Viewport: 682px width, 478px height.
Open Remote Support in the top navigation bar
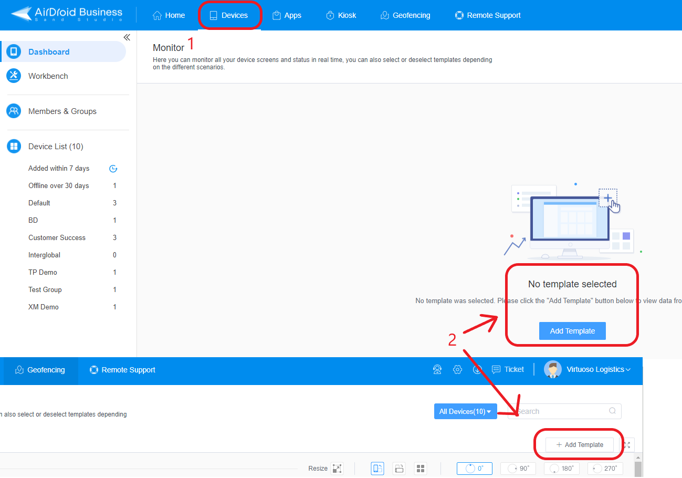point(488,15)
